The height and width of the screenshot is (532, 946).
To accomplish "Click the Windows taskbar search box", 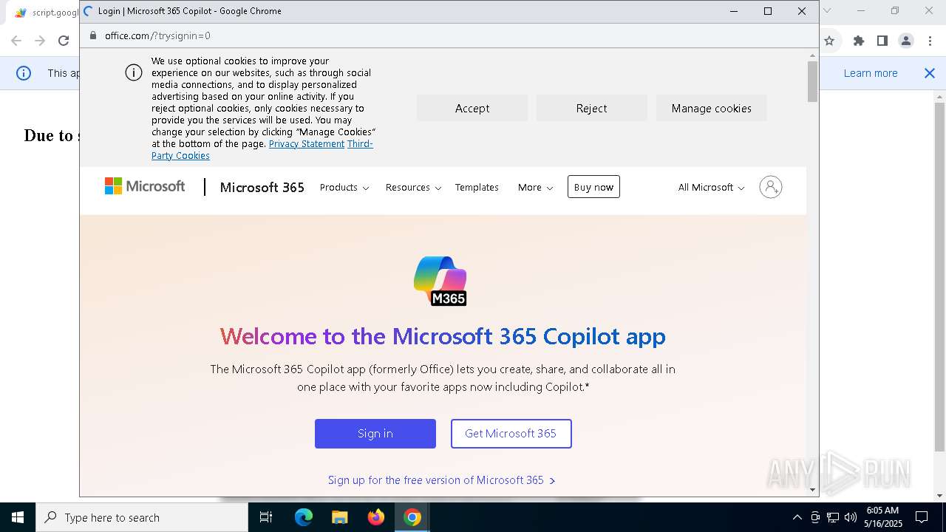I will pyautogui.click(x=142, y=517).
